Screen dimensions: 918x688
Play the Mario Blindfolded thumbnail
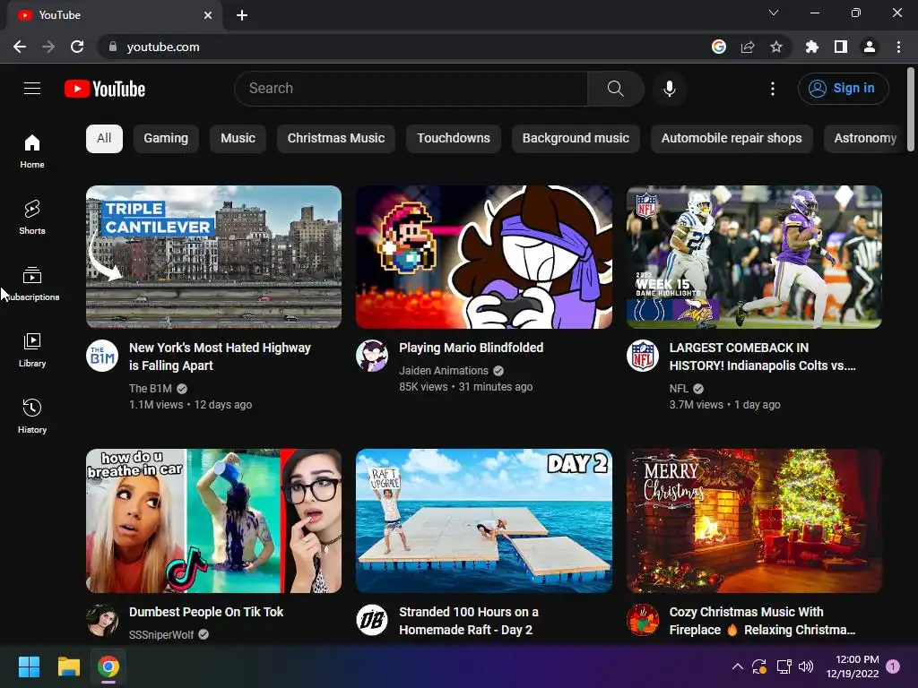(484, 257)
